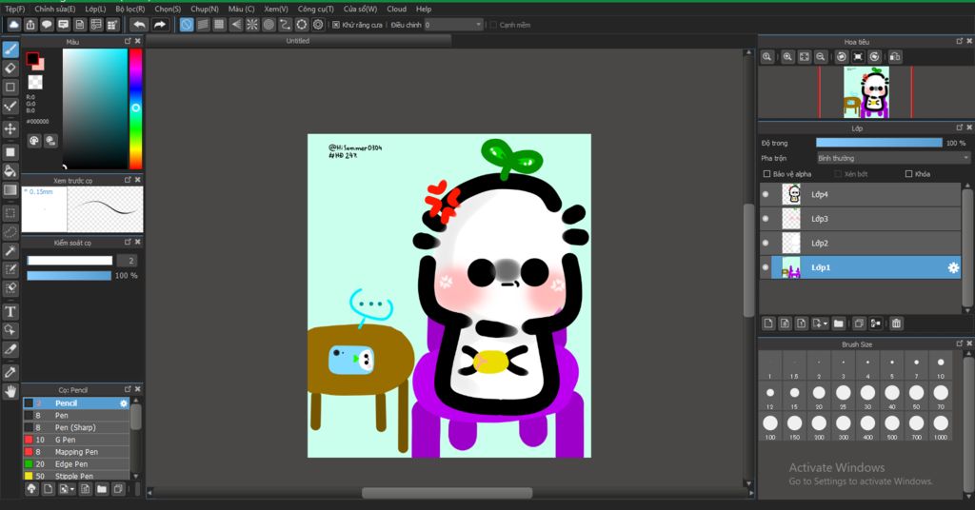Select the Eyedropper tool
975x510 pixels.
[10, 372]
